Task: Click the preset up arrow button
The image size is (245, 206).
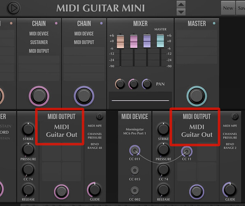Action: point(181,4)
